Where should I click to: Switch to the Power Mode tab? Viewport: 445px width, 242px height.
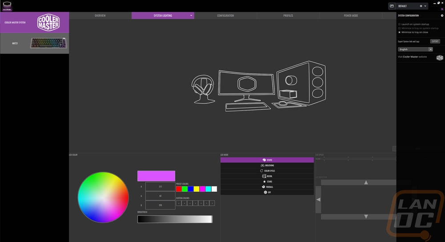click(x=351, y=16)
